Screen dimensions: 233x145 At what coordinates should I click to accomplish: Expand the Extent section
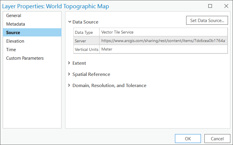(69, 63)
